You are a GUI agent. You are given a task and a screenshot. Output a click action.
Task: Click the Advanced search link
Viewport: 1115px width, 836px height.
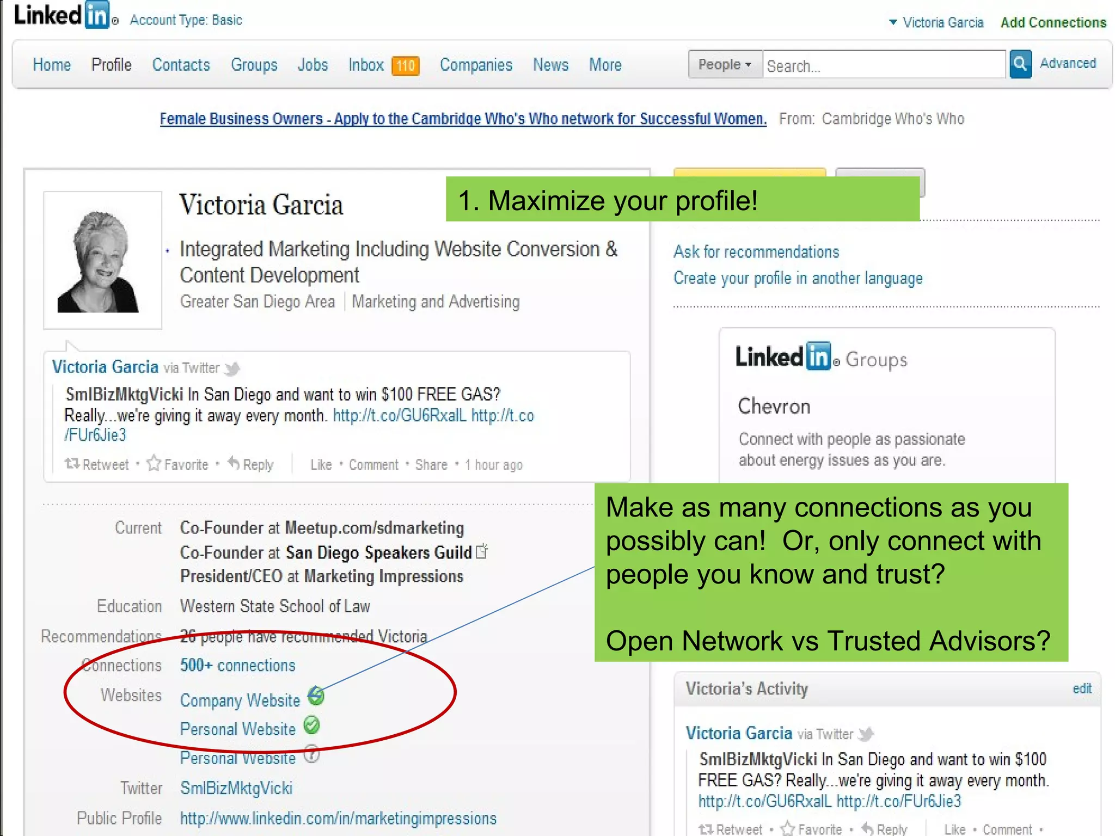point(1068,63)
